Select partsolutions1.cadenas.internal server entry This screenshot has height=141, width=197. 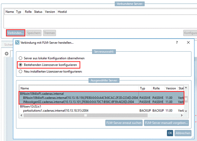click(x=101, y=110)
